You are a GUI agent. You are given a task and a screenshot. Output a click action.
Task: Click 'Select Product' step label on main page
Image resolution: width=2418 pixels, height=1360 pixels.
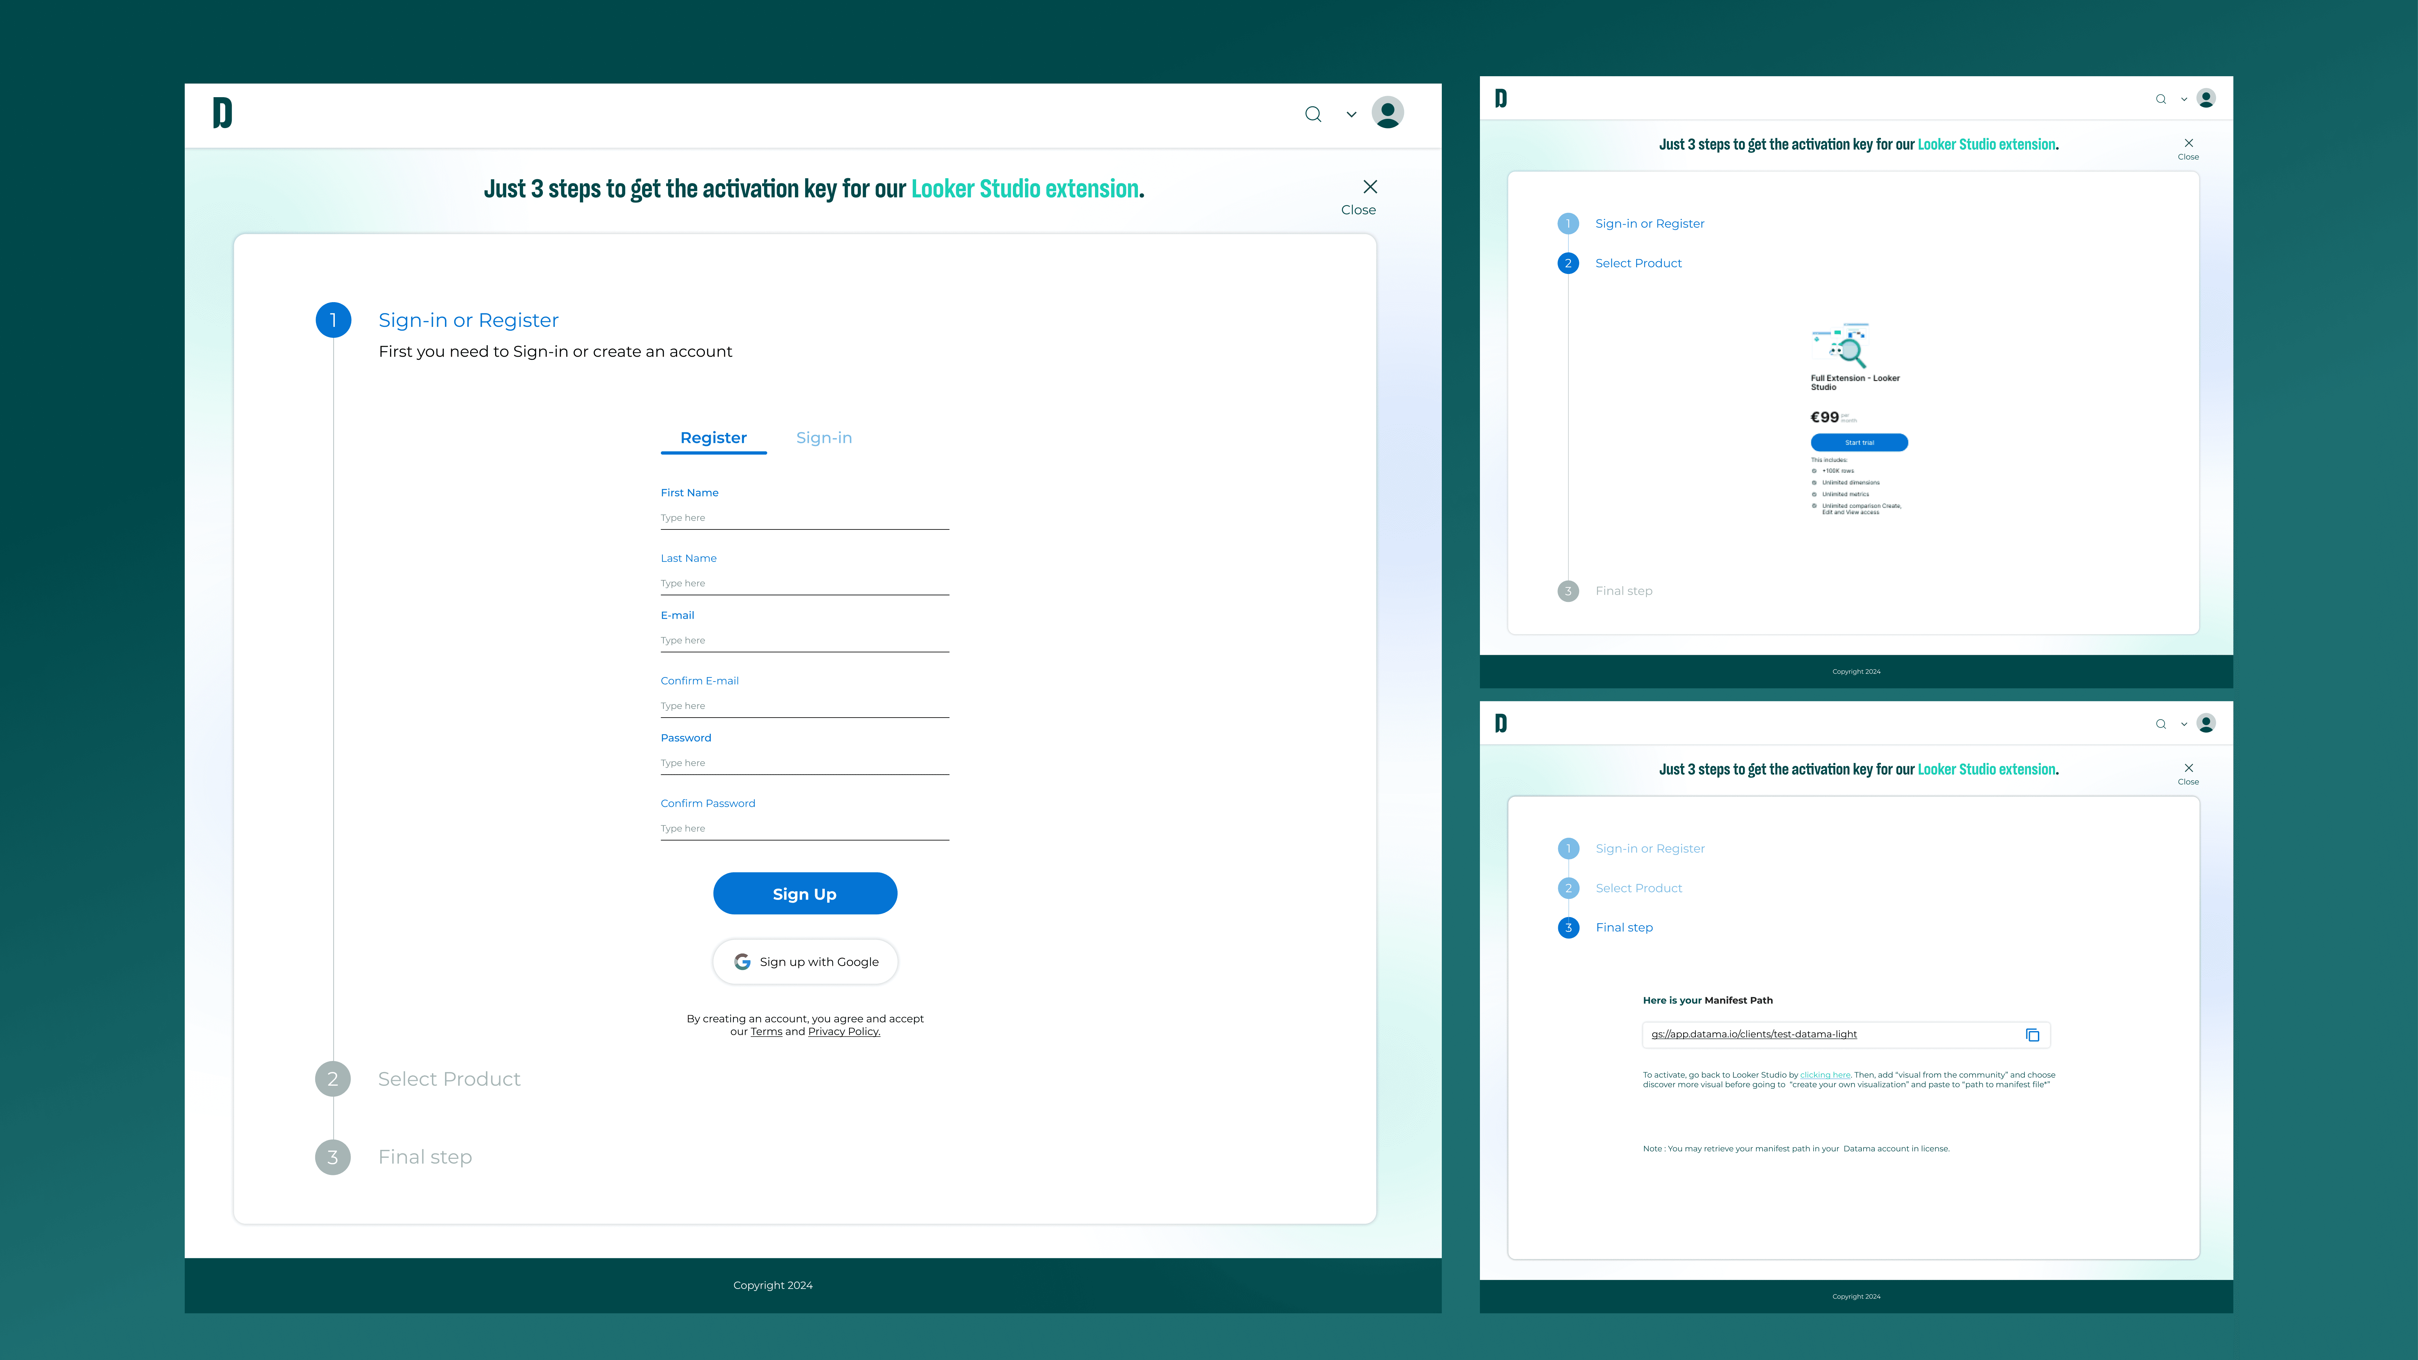click(x=449, y=1079)
